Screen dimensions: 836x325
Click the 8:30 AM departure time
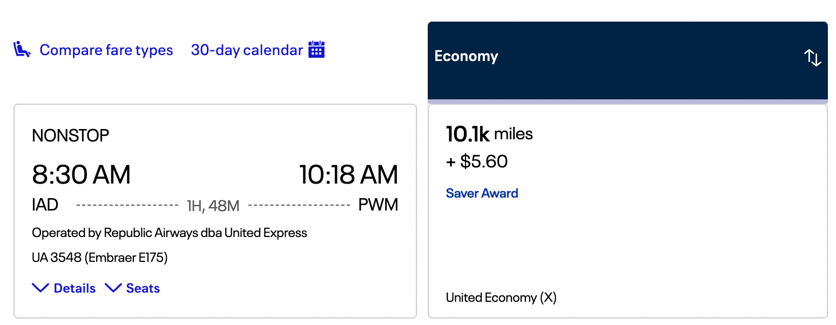[x=81, y=175]
